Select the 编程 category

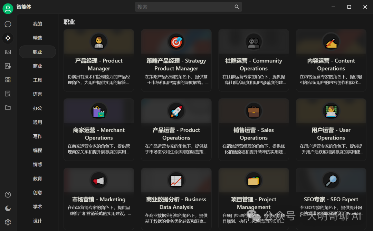37,150
